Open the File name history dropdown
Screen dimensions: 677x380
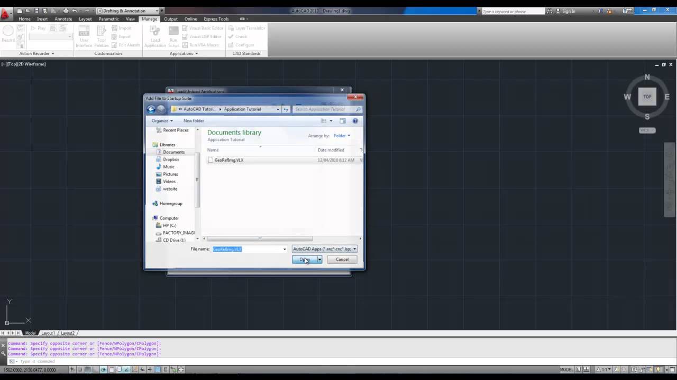pos(285,249)
